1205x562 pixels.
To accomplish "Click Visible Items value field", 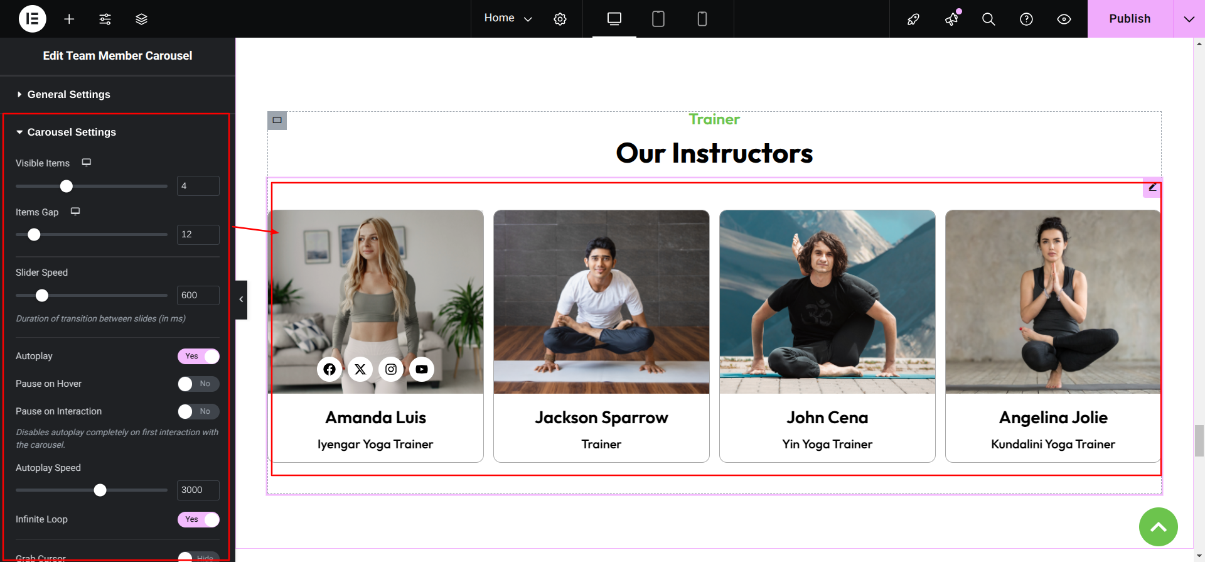I will click(x=198, y=186).
